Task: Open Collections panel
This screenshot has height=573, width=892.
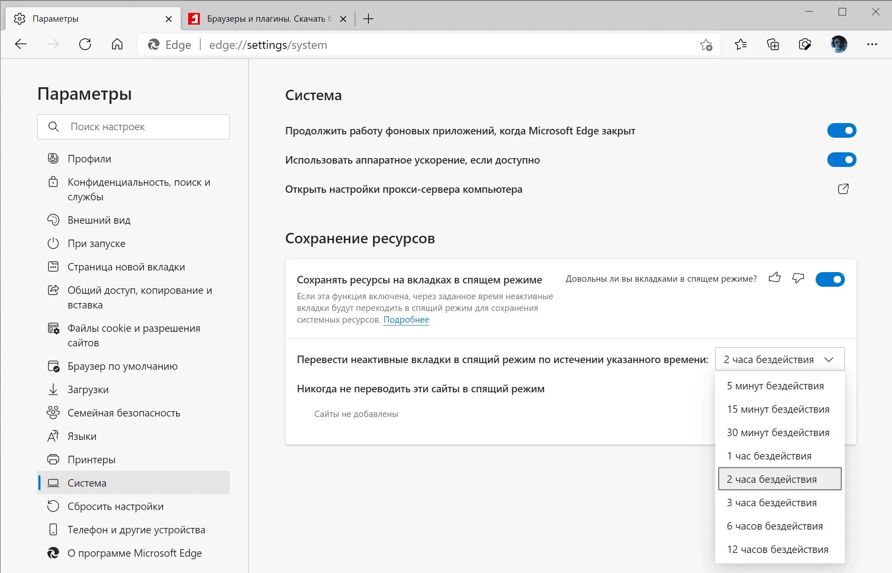Action: [773, 44]
